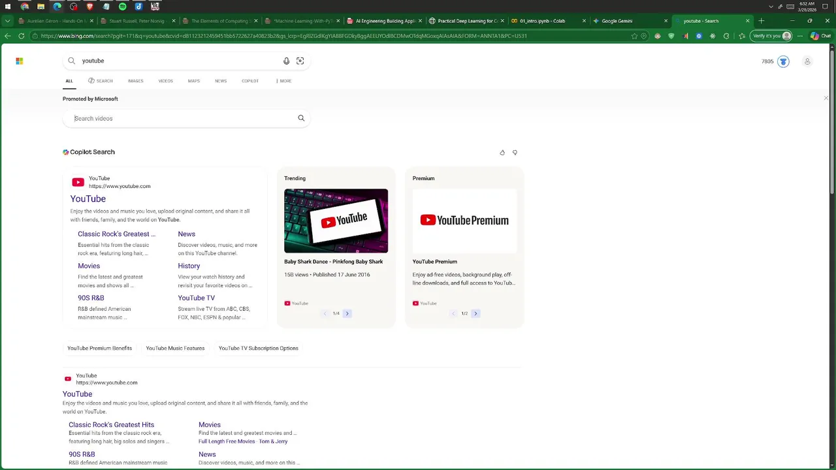Click the thumbs up feedback icon
The height and width of the screenshot is (470, 836).
coord(502,153)
